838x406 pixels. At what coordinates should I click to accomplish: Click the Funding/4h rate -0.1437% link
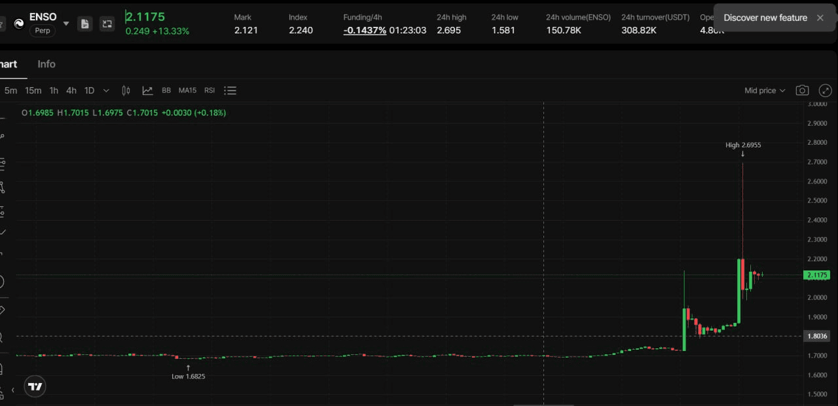tap(365, 30)
